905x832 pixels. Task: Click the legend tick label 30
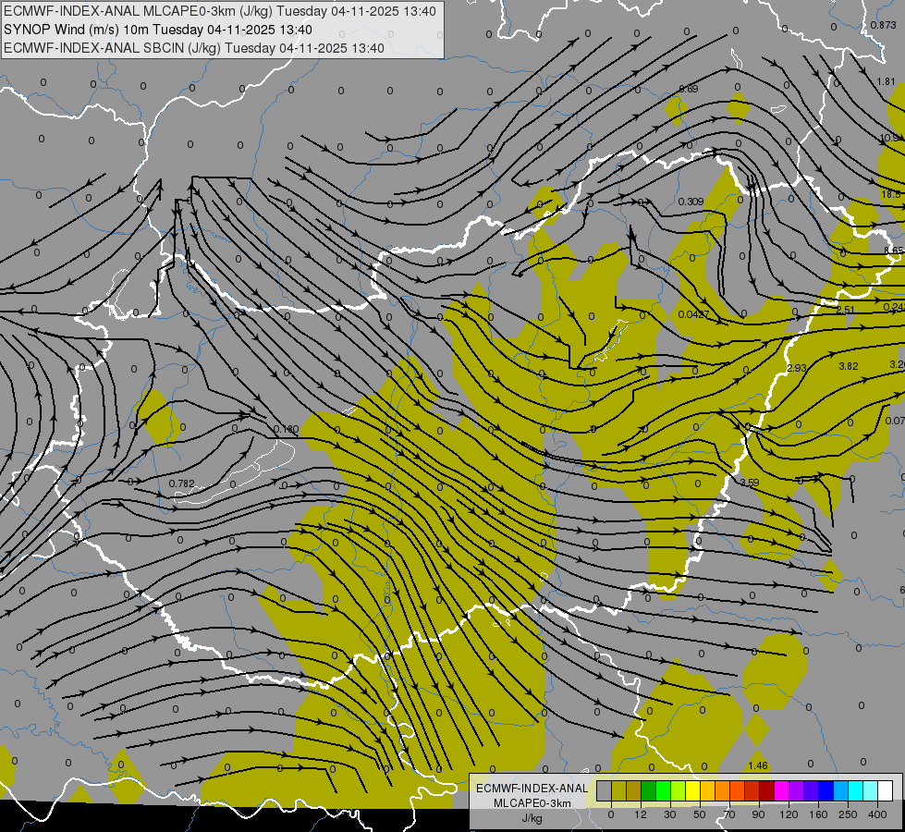[670, 814]
